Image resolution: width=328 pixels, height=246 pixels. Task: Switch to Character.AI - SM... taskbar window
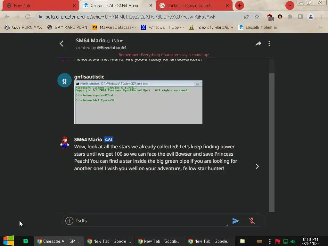pyautogui.click(x=58, y=241)
